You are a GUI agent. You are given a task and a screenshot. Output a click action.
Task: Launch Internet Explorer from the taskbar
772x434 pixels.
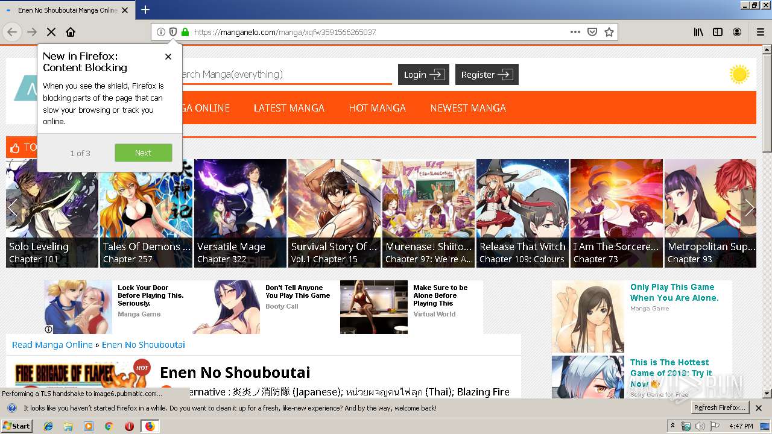coord(48,426)
